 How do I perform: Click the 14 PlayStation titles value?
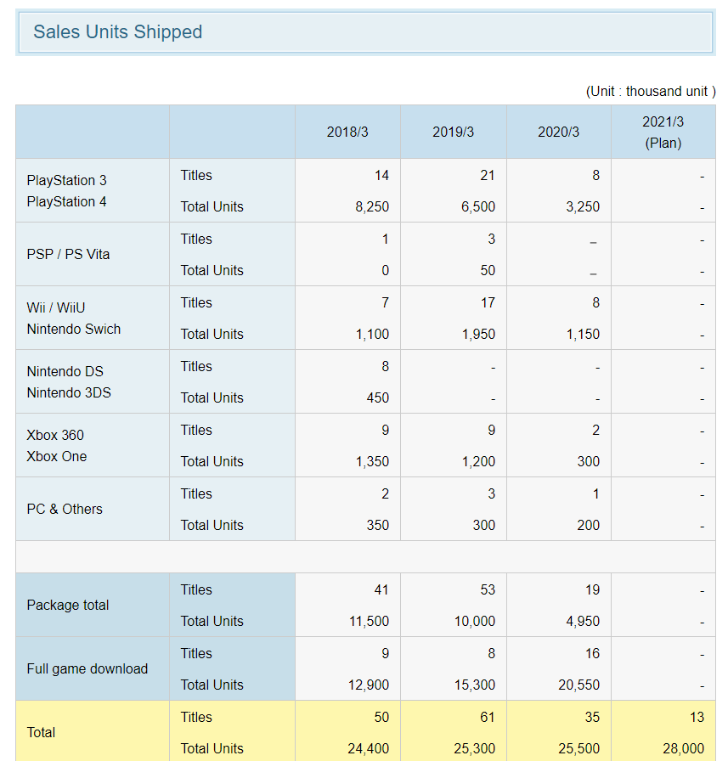382,175
